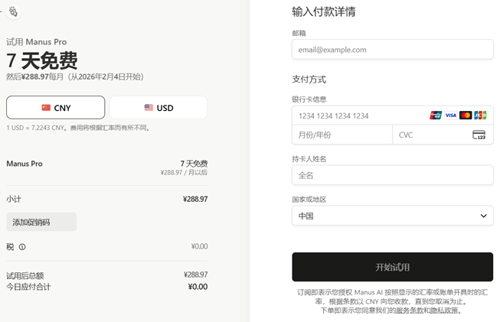Click the CVC card hint icon
The height and width of the screenshot is (322, 500).
coord(479,135)
